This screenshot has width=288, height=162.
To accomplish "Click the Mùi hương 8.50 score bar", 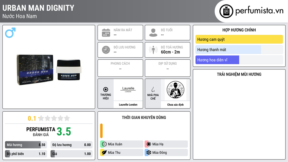I will 26,145.
